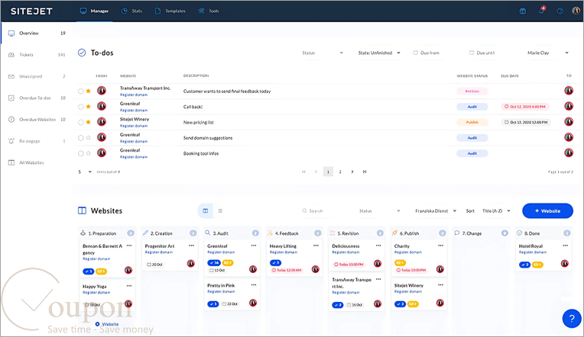Open more options on Happy Yoga card
Image resolution: width=584 pixels, height=337 pixels.
click(x=129, y=286)
